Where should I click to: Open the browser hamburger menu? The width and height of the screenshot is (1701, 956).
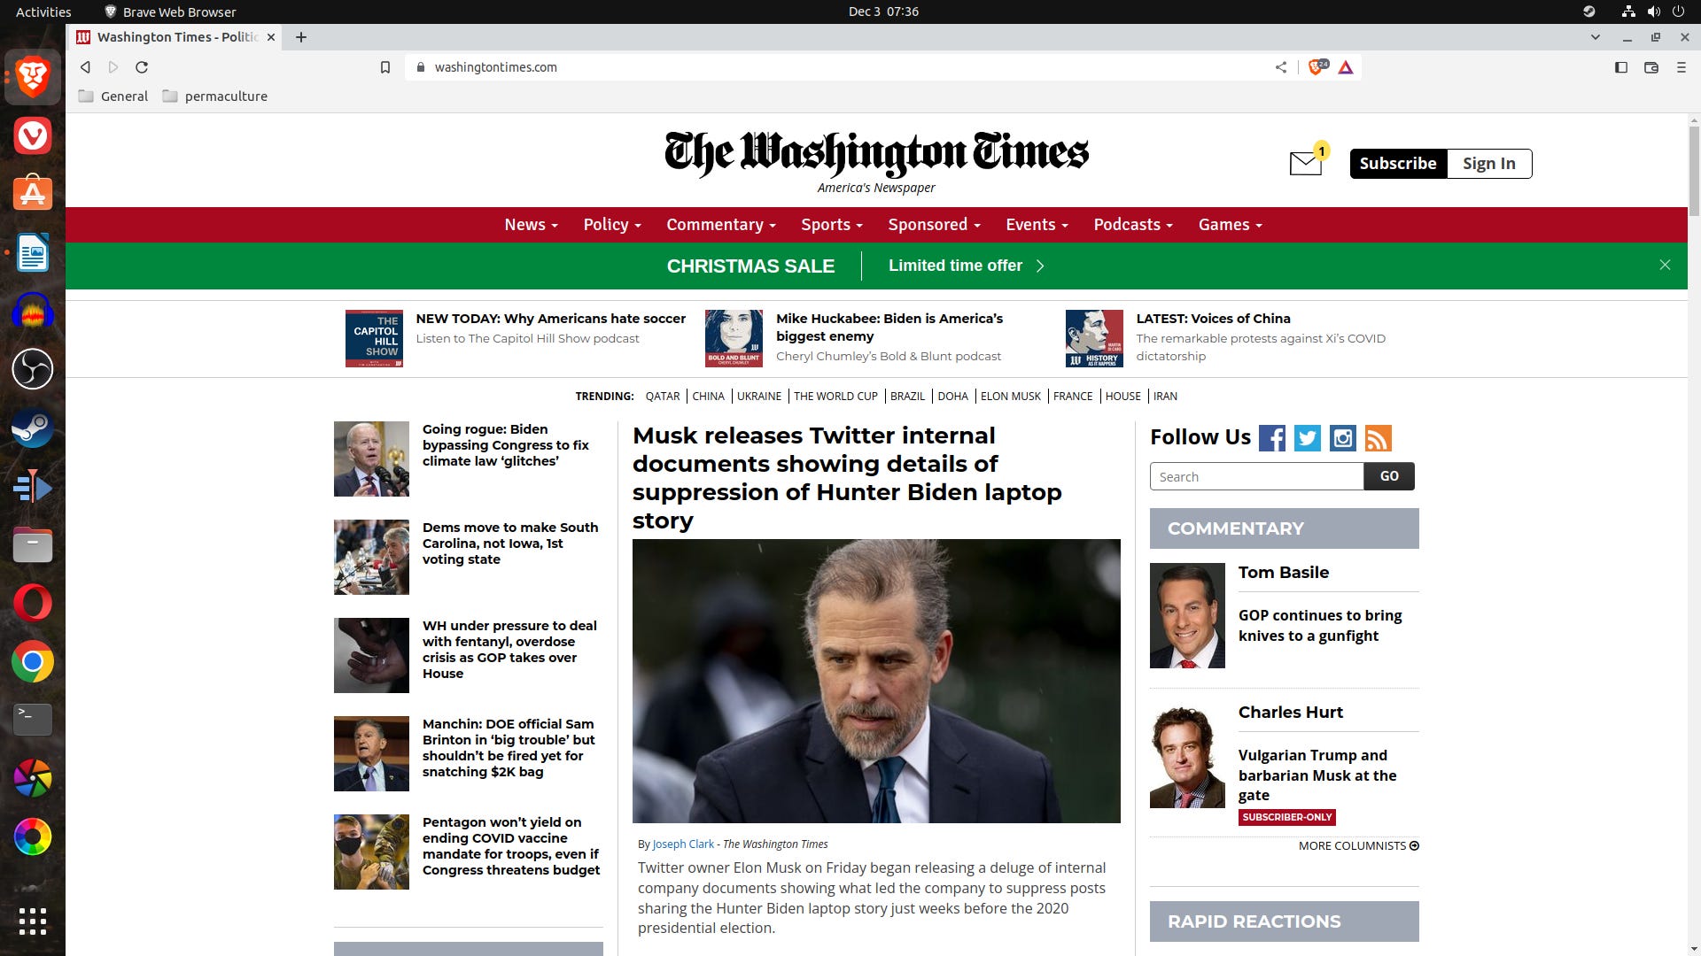point(1681,67)
